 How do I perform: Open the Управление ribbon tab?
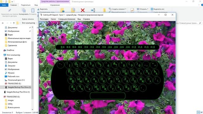[55, 5]
